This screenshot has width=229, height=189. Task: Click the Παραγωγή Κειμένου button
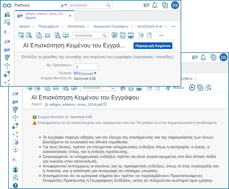153,46
